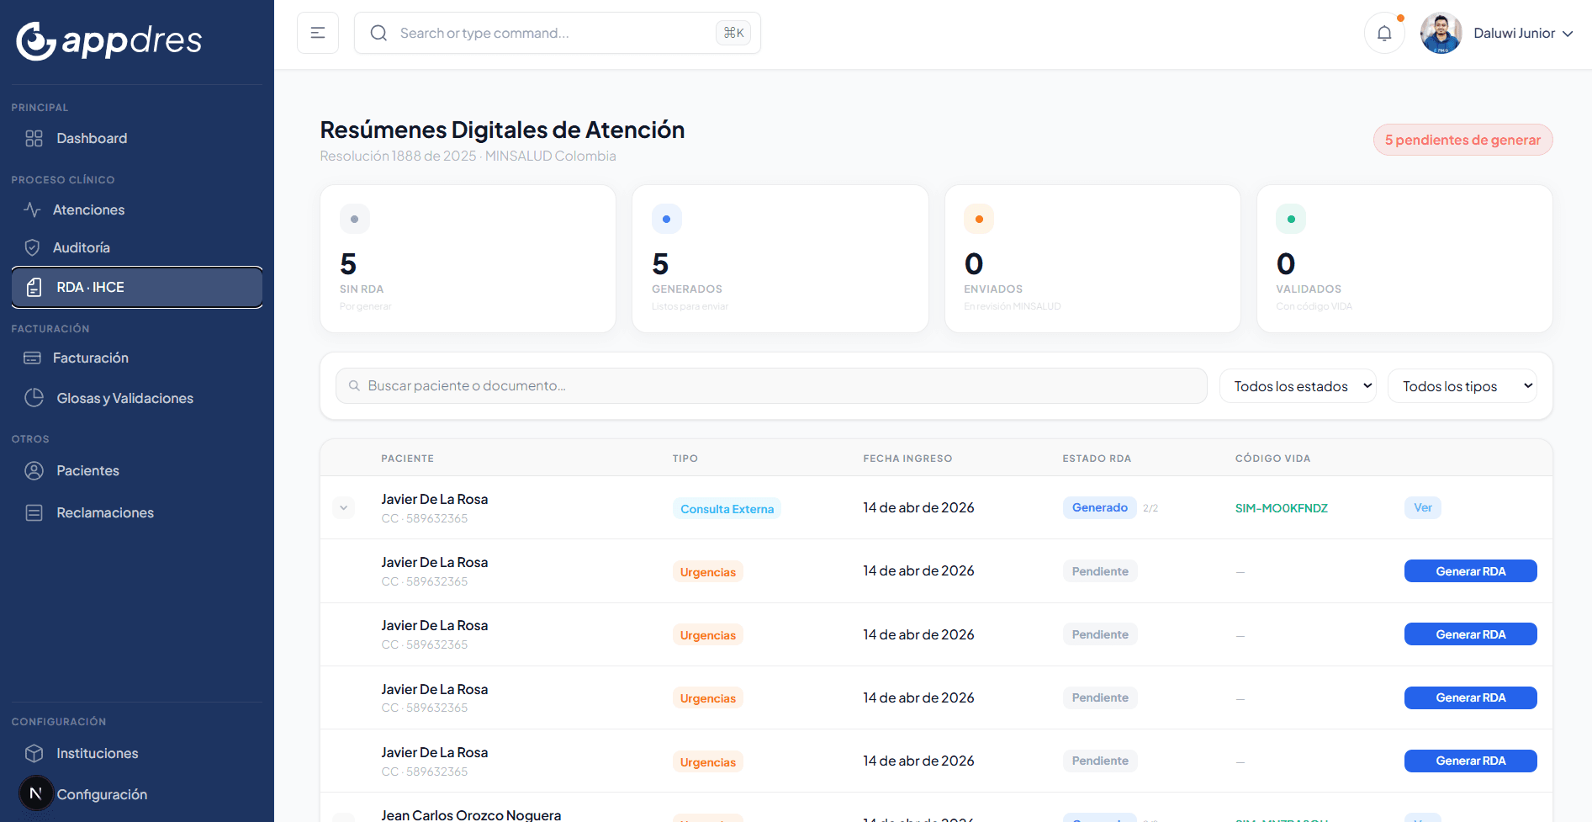
Task: Click the orange dot icon on ENVIADOS card
Action: [979, 219]
